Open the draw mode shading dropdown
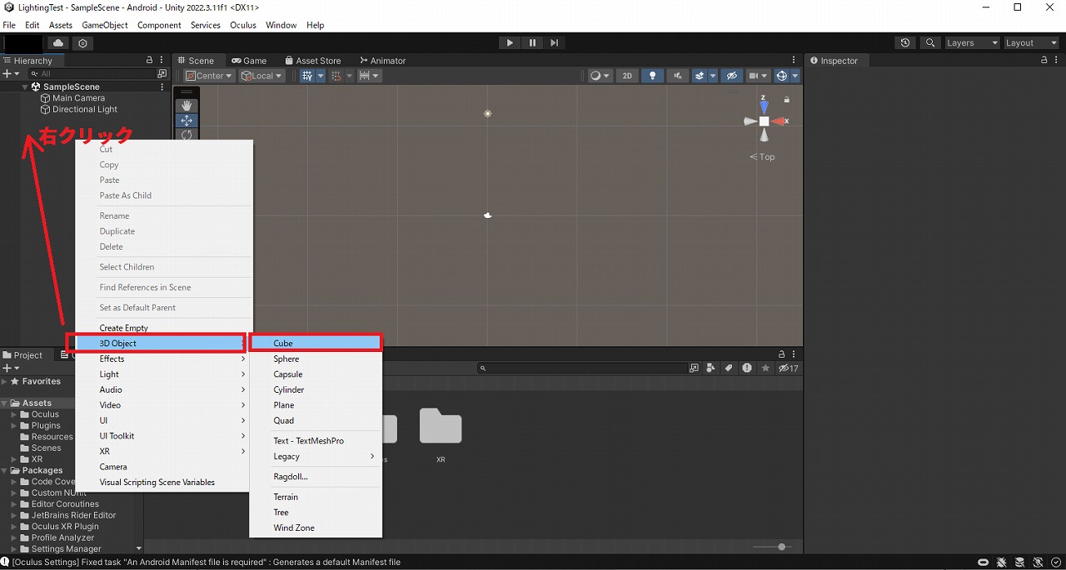Image resolution: width=1066 pixels, height=570 pixels. (600, 76)
